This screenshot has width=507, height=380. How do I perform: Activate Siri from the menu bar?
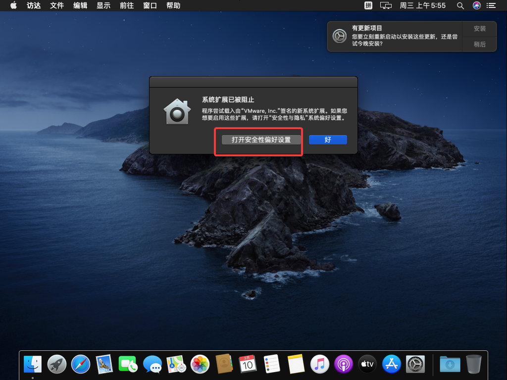tap(476, 5)
